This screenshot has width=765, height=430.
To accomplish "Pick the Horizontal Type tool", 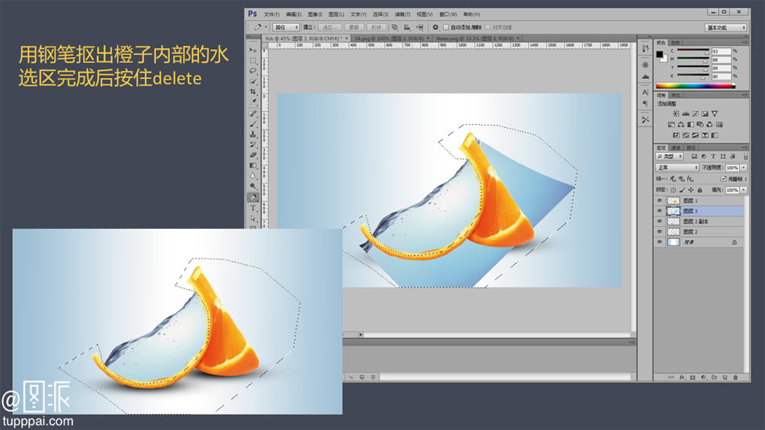I will 253,208.
